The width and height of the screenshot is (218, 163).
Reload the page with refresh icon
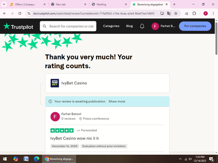click(x=20, y=13)
